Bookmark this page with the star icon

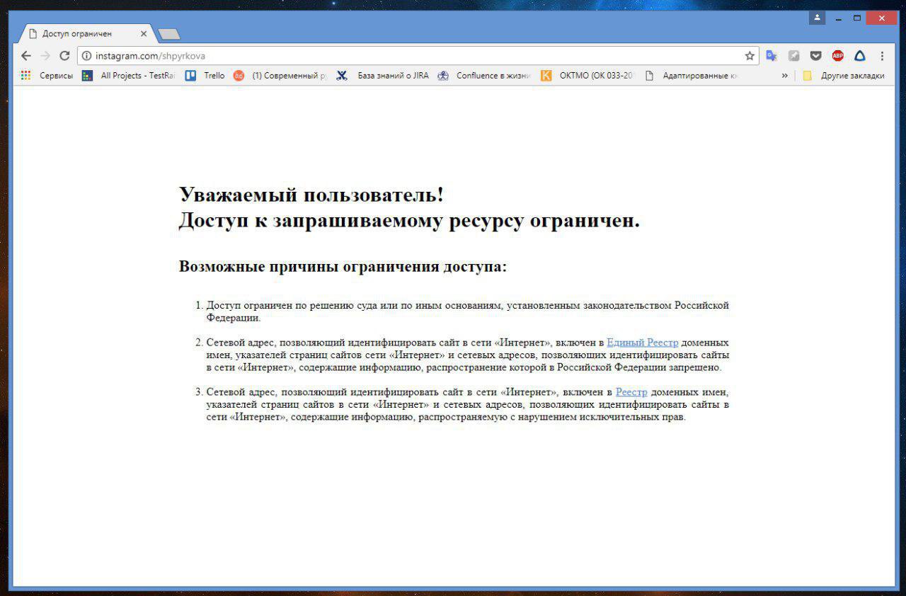point(750,56)
